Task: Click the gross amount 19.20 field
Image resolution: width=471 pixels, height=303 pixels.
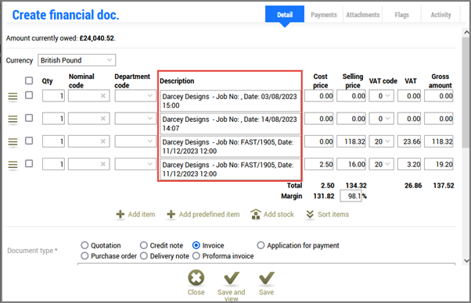Action: click(x=439, y=164)
